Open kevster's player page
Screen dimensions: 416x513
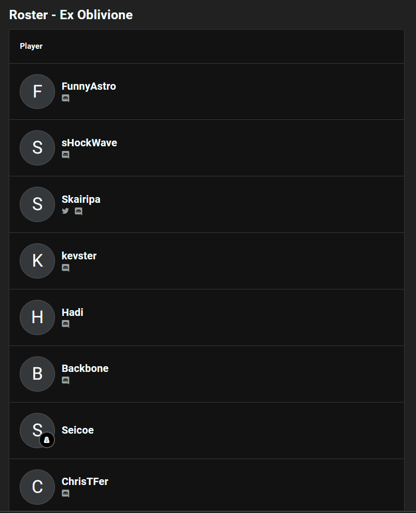79,256
